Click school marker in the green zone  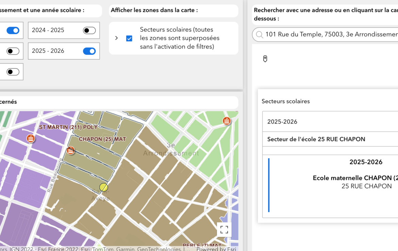(x=227, y=121)
